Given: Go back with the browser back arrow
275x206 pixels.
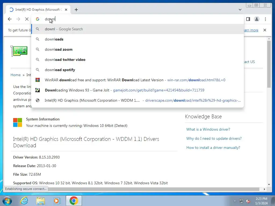Looking at the screenshot, I should click(10, 19).
